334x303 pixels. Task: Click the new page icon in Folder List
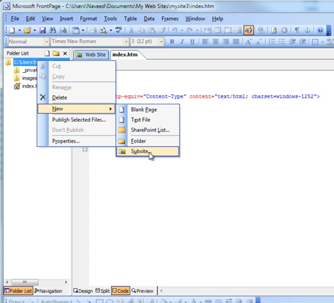(47, 54)
